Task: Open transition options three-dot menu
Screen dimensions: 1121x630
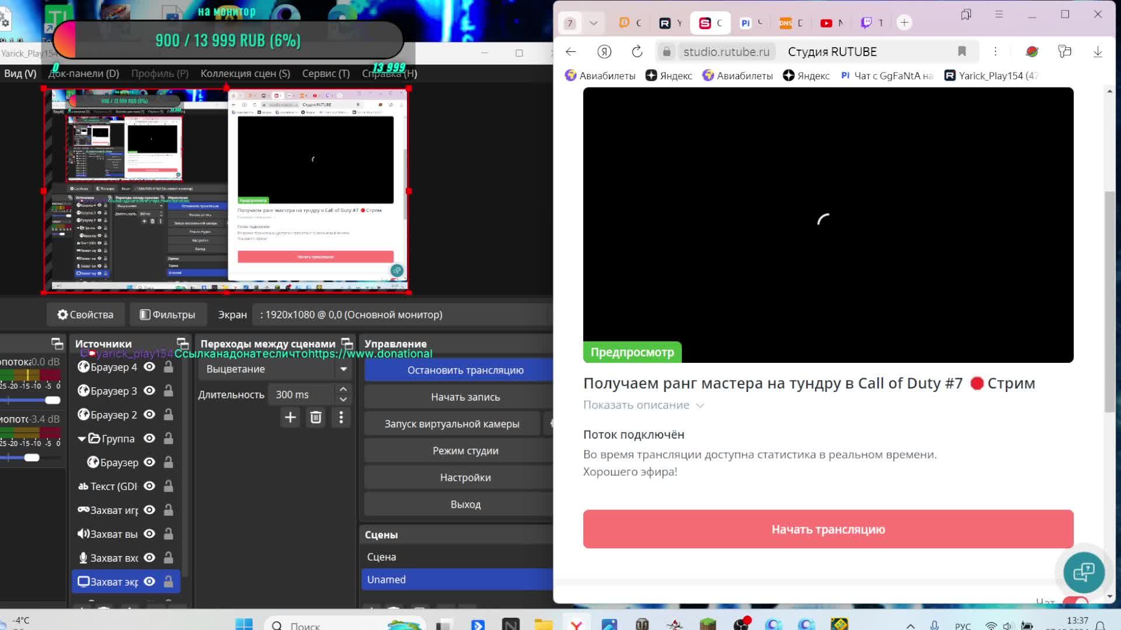Action: click(x=342, y=418)
